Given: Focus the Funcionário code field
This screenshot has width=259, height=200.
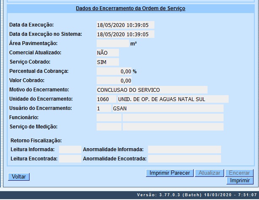Looking at the screenshot, I should [109, 117].
